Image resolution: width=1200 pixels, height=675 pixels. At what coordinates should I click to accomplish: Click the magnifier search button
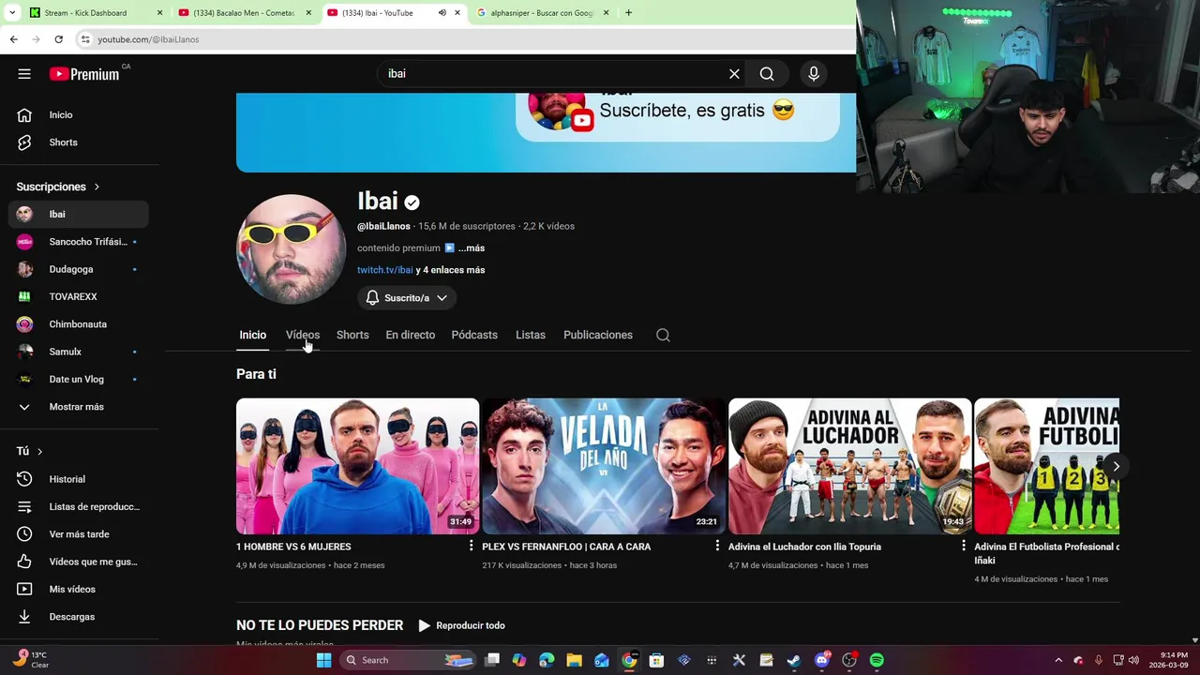pyautogui.click(x=767, y=74)
